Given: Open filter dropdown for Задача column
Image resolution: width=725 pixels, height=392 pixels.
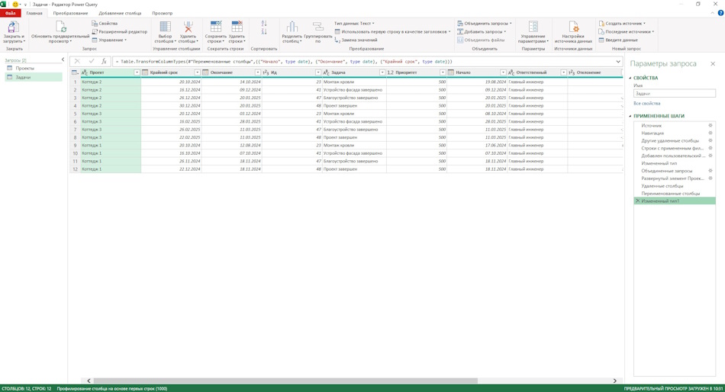Looking at the screenshot, I should point(382,72).
